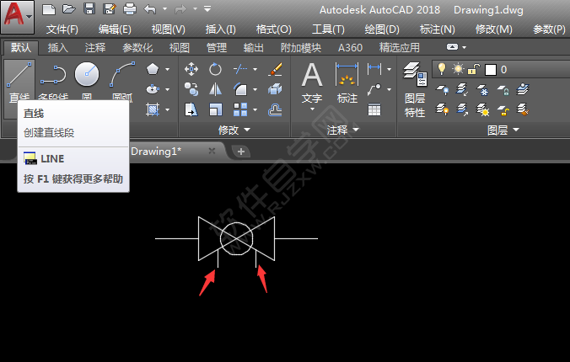Click the Layer Freeze snowflake icon
The image size is (570, 362).
click(x=482, y=89)
